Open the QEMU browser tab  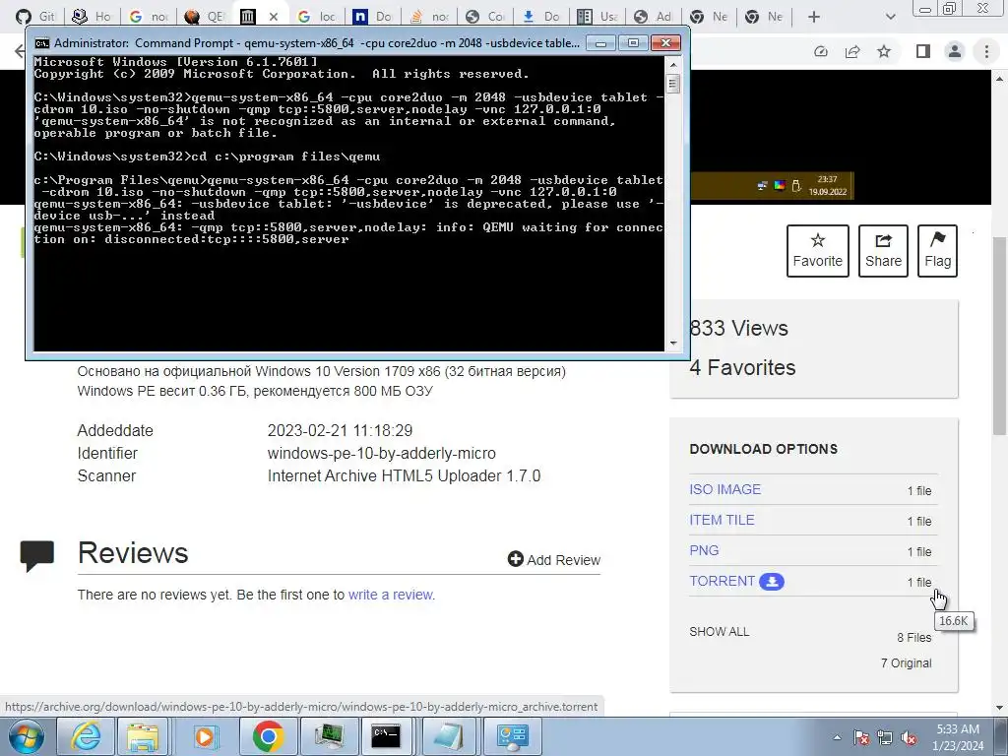[x=205, y=16]
